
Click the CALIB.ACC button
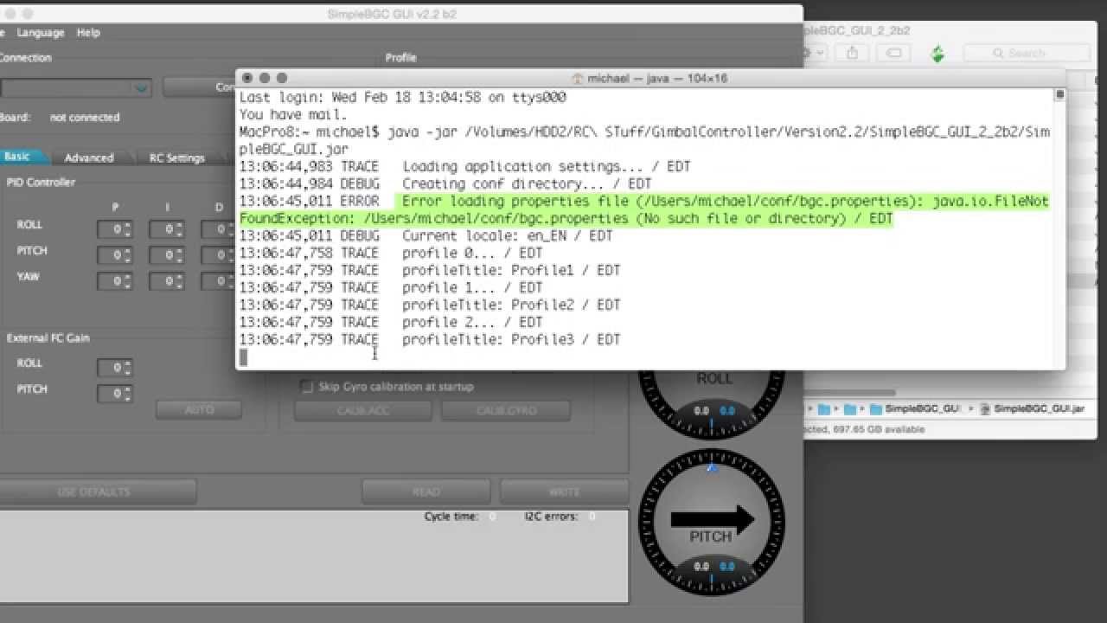point(363,410)
